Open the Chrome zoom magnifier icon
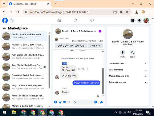Image resolution: width=154 pixels, height=116 pixels. tap(121, 12)
